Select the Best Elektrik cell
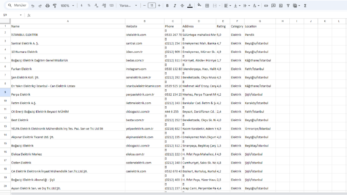The height and width of the screenshot is (195, 347). coord(68,118)
